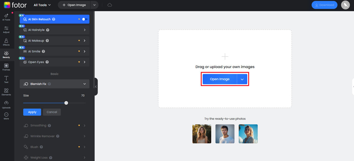Click the blue Open Image button
Screen dimensions: 354x161
pos(220,79)
